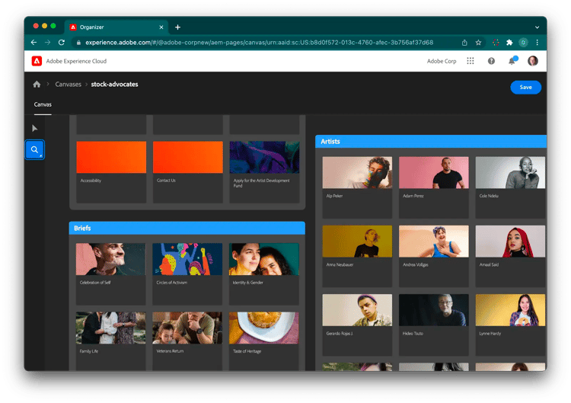The height and width of the screenshot is (403, 571).
Task: Select the Identity & Gender brief
Action: click(x=263, y=273)
